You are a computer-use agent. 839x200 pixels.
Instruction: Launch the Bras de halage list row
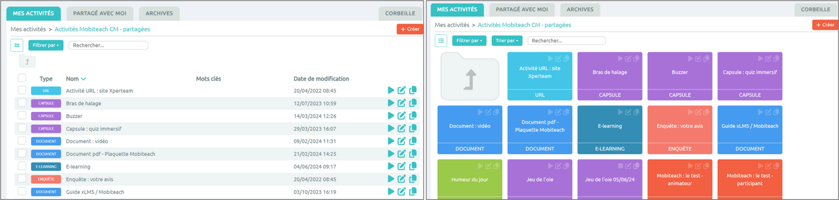point(391,103)
